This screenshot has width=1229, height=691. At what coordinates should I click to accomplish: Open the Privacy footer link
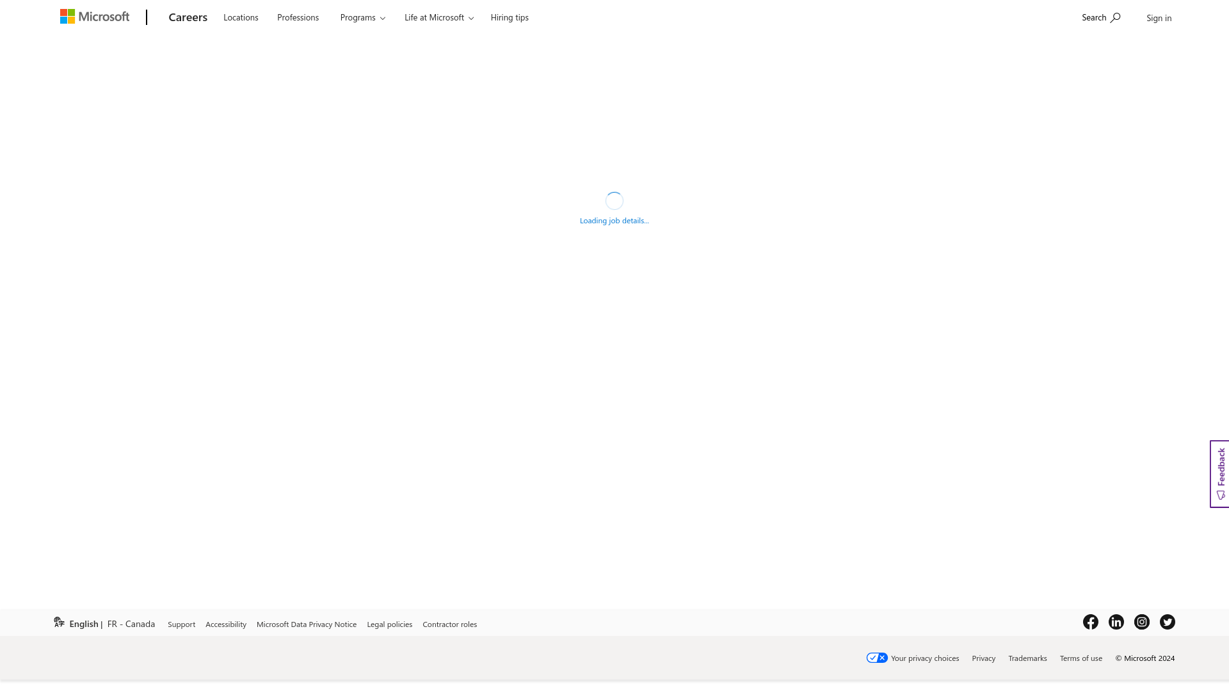[984, 658]
